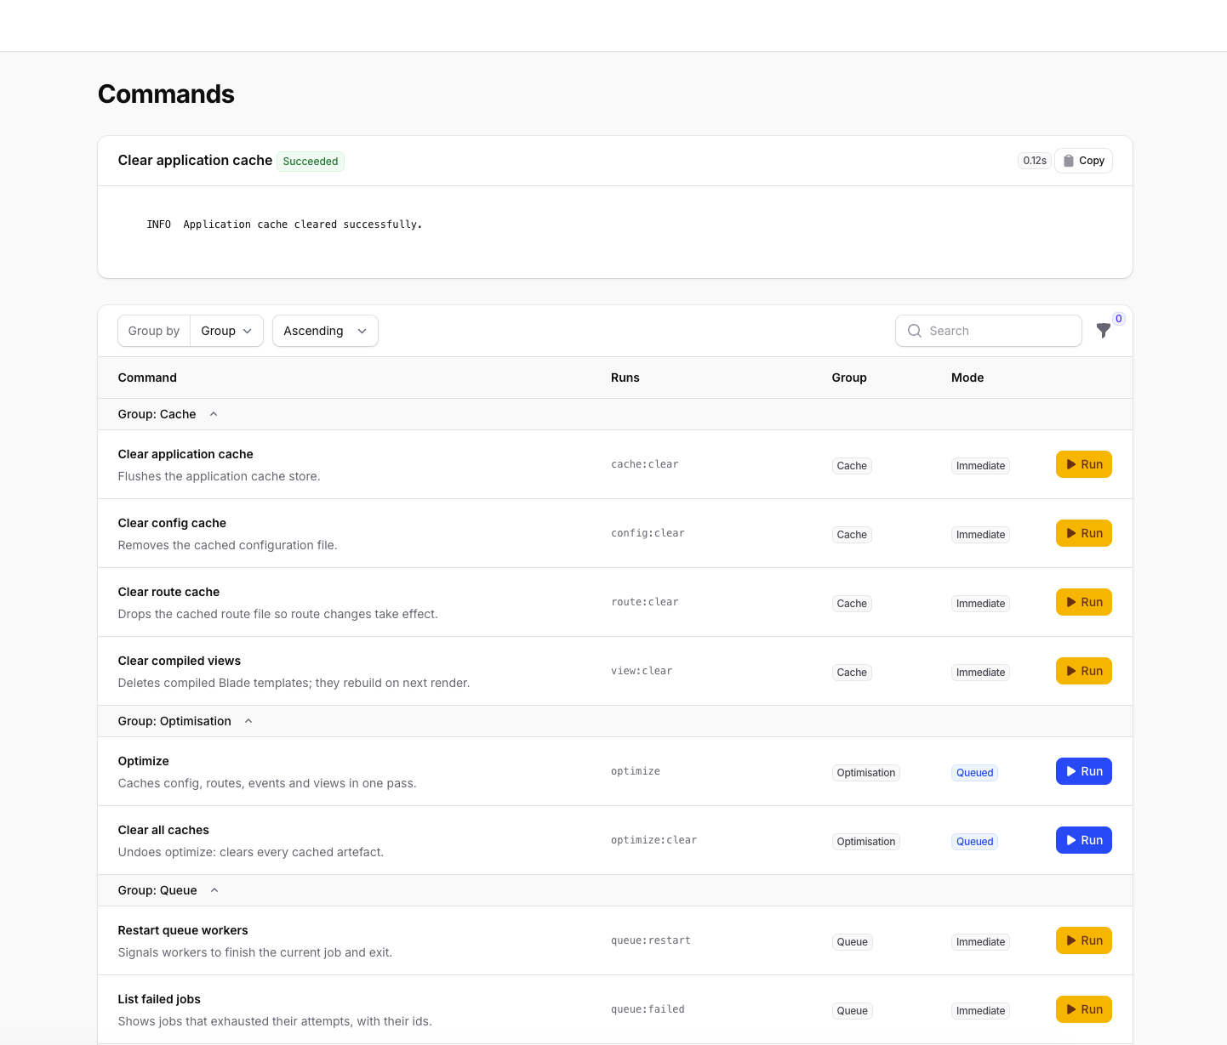Image resolution: width=1227 pixels, height=1045 pixels.
Task: Collapse the Queue group
Action: point(214,890)
